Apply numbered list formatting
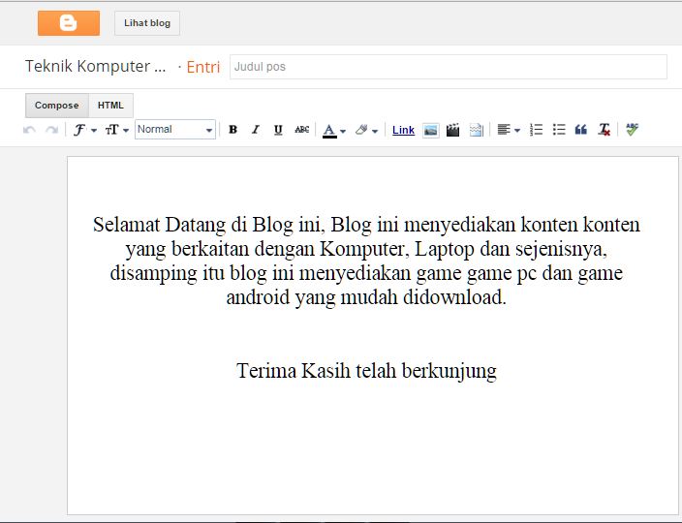 [536, 130]
